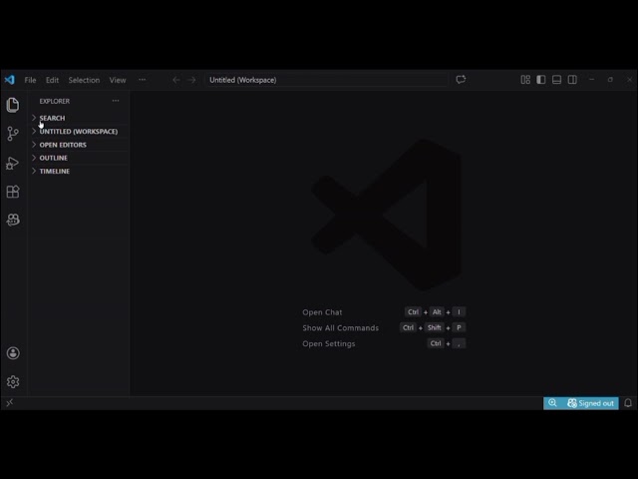Open the Run and Debug view
638x479 pixels.
point(13,163)
